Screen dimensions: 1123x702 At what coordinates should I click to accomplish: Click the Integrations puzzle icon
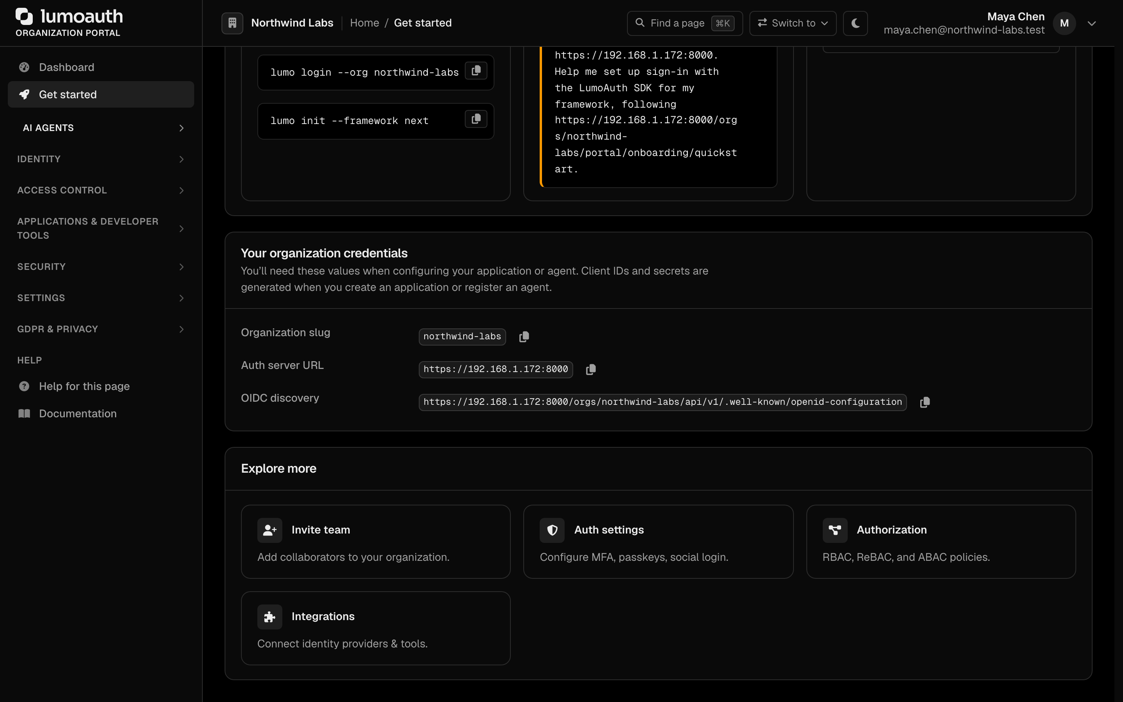[269, 617]
